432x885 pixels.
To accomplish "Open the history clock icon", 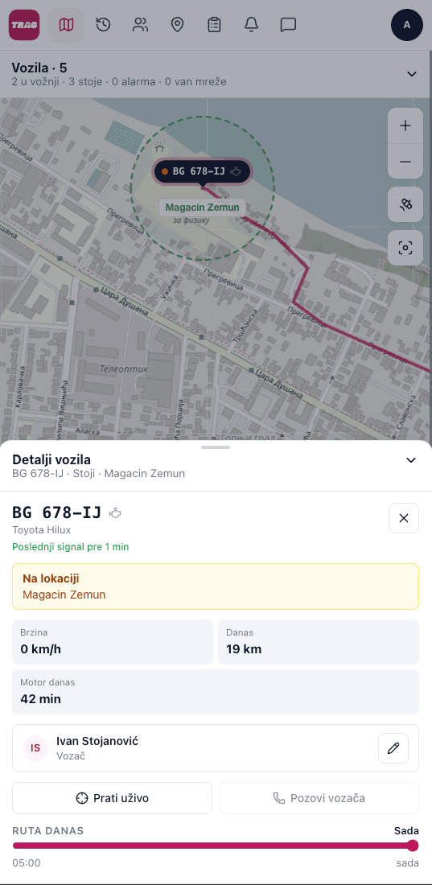I will coord(103,25).
